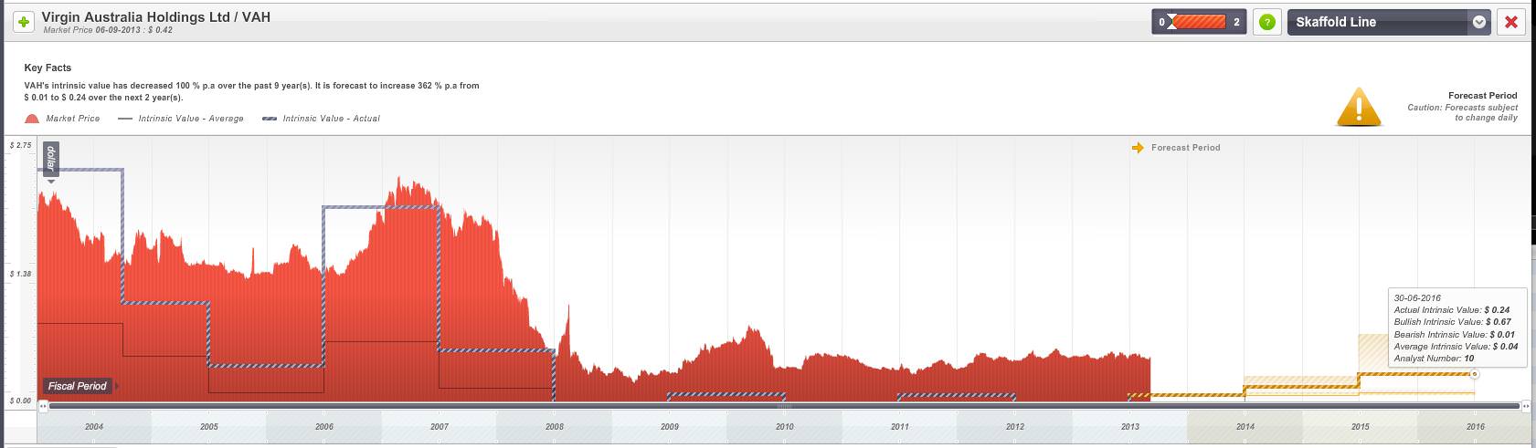Select the 2013 year on timeline
Viewport: 1536px width, 448px height.
tap(1129, 426)
